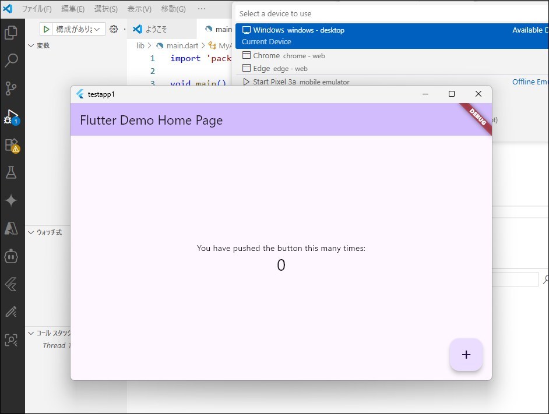Click the import statement on line 1
The image size is (549, 414).
point(200,58)
